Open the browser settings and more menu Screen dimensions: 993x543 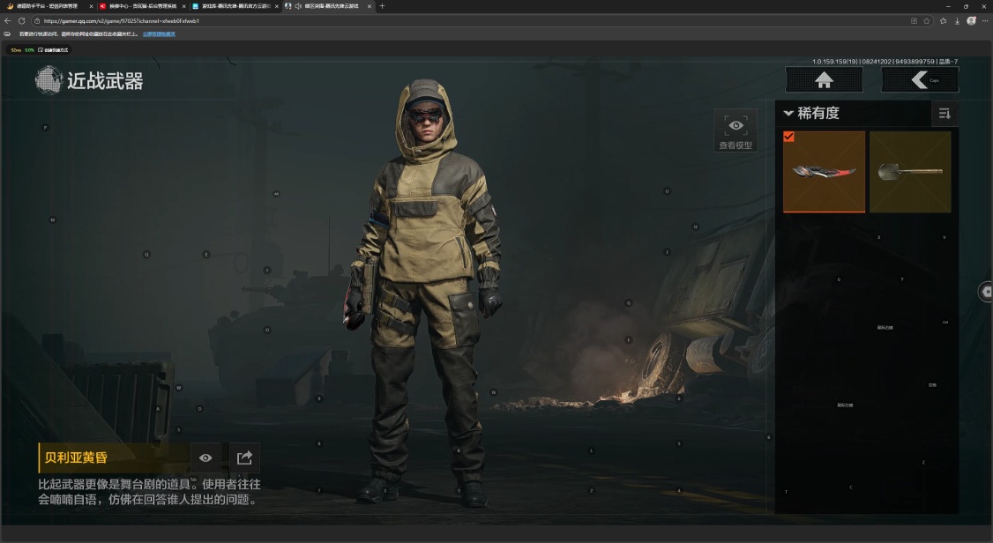coord(985,21)
